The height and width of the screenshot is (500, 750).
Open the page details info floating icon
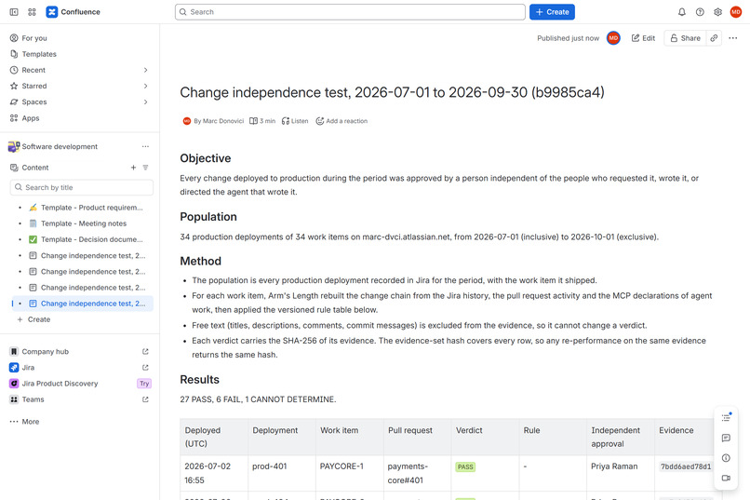[x=726, y=458]
